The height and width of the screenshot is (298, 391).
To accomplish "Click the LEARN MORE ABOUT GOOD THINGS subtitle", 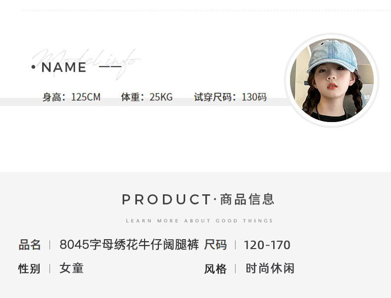I will pyautogui.click(x=199, y=221).
